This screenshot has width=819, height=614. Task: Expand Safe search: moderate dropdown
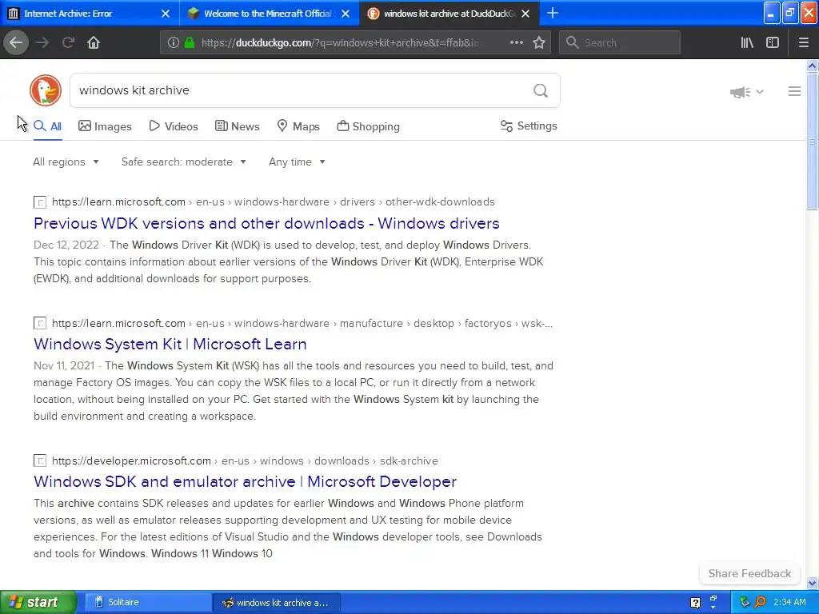click(x=183, y=161)
